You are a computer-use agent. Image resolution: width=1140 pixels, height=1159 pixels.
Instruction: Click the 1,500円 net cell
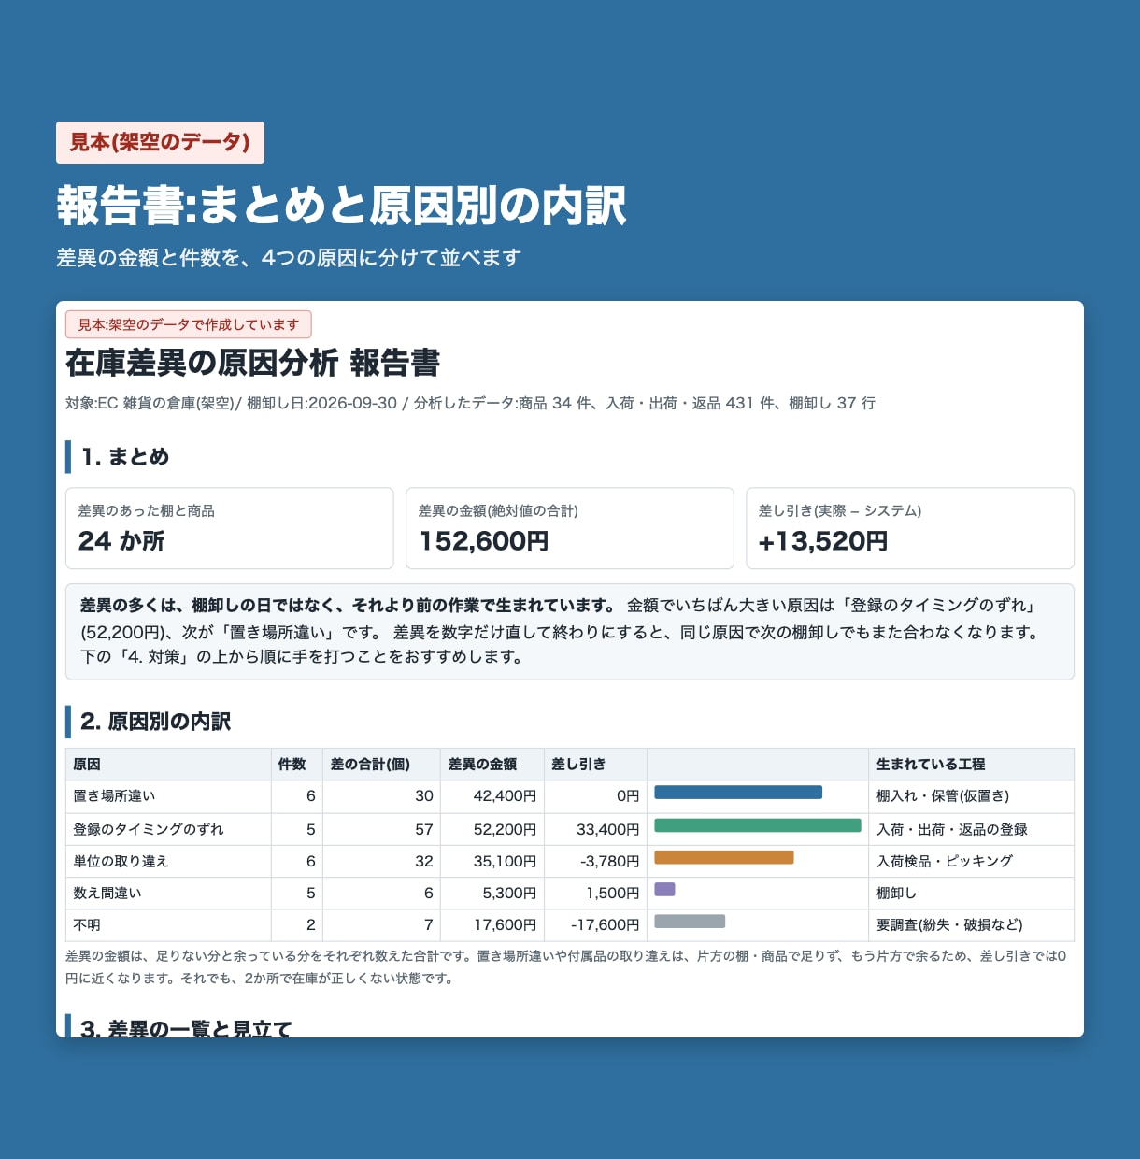[x=595, y=893]
